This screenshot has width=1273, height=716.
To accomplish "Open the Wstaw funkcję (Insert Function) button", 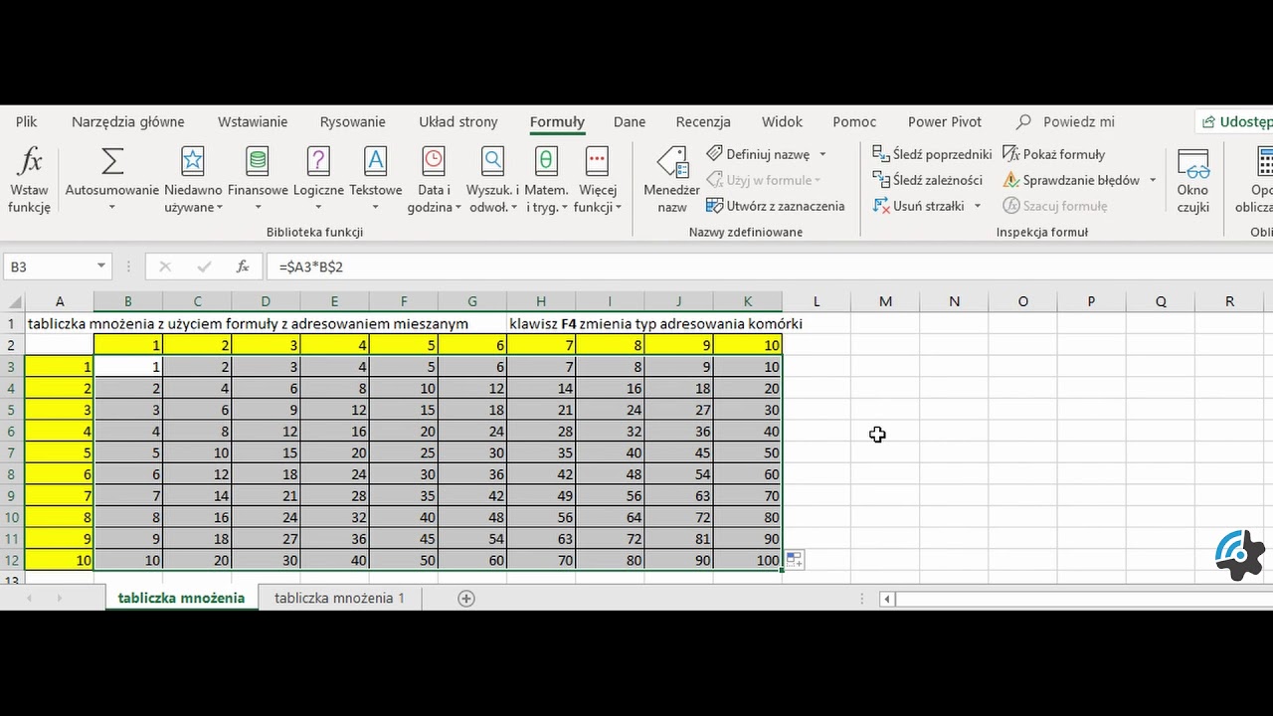I will (x=30, y=179).
